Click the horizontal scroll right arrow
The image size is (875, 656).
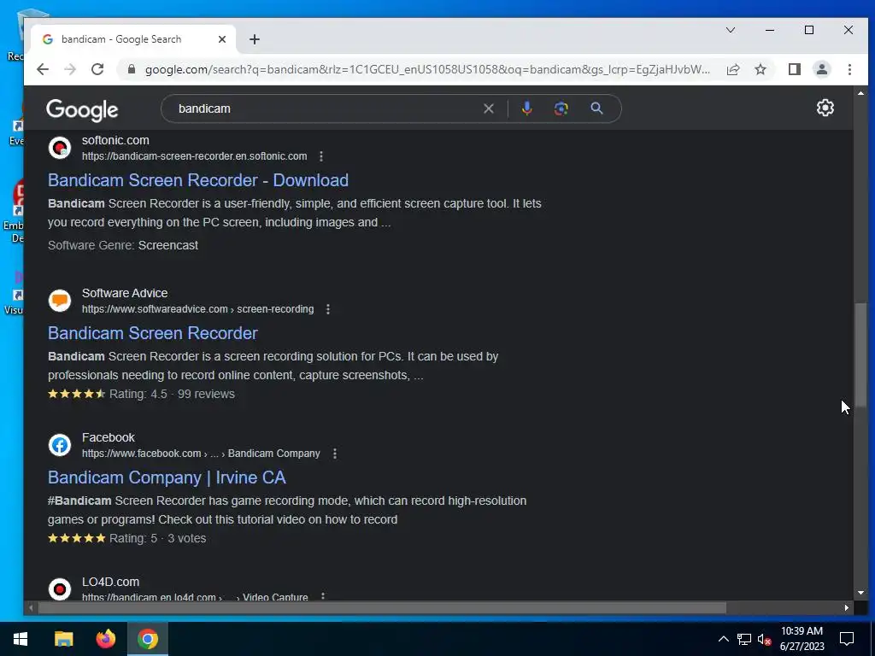(x=847, y=607)
